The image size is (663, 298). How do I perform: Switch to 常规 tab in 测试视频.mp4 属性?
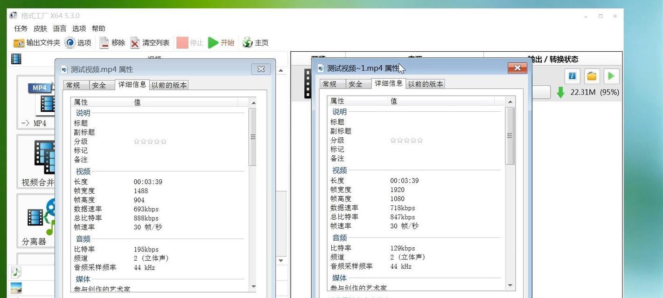click(x=76, y=85)
